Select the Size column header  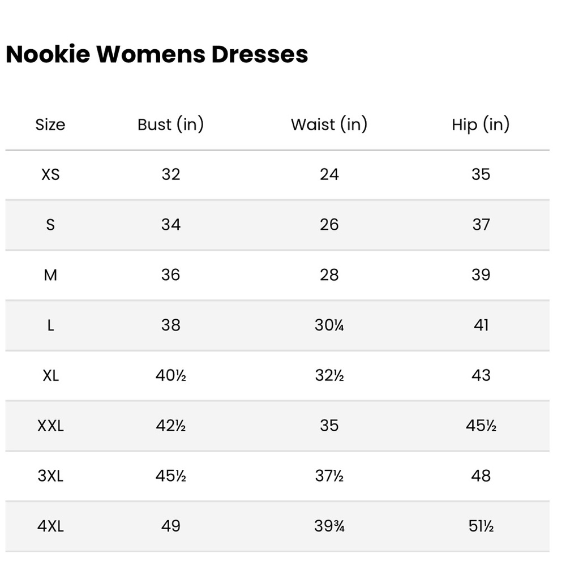(50, 125)
